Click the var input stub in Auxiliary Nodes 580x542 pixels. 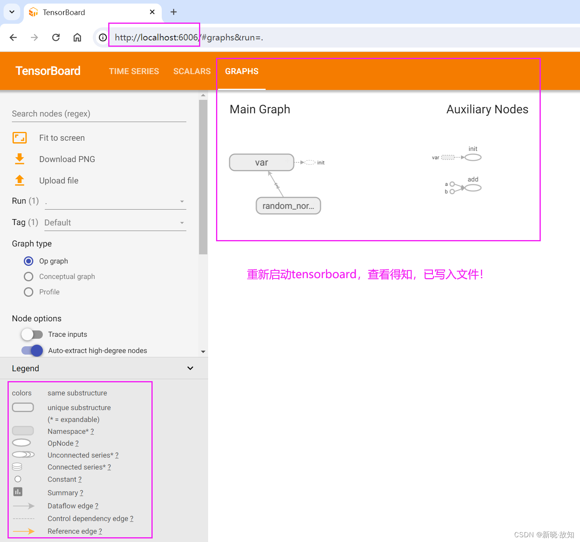448,157
